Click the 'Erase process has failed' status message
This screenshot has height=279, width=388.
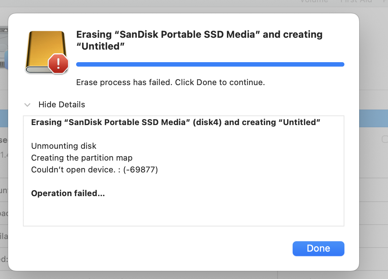(x=170, y=82)
